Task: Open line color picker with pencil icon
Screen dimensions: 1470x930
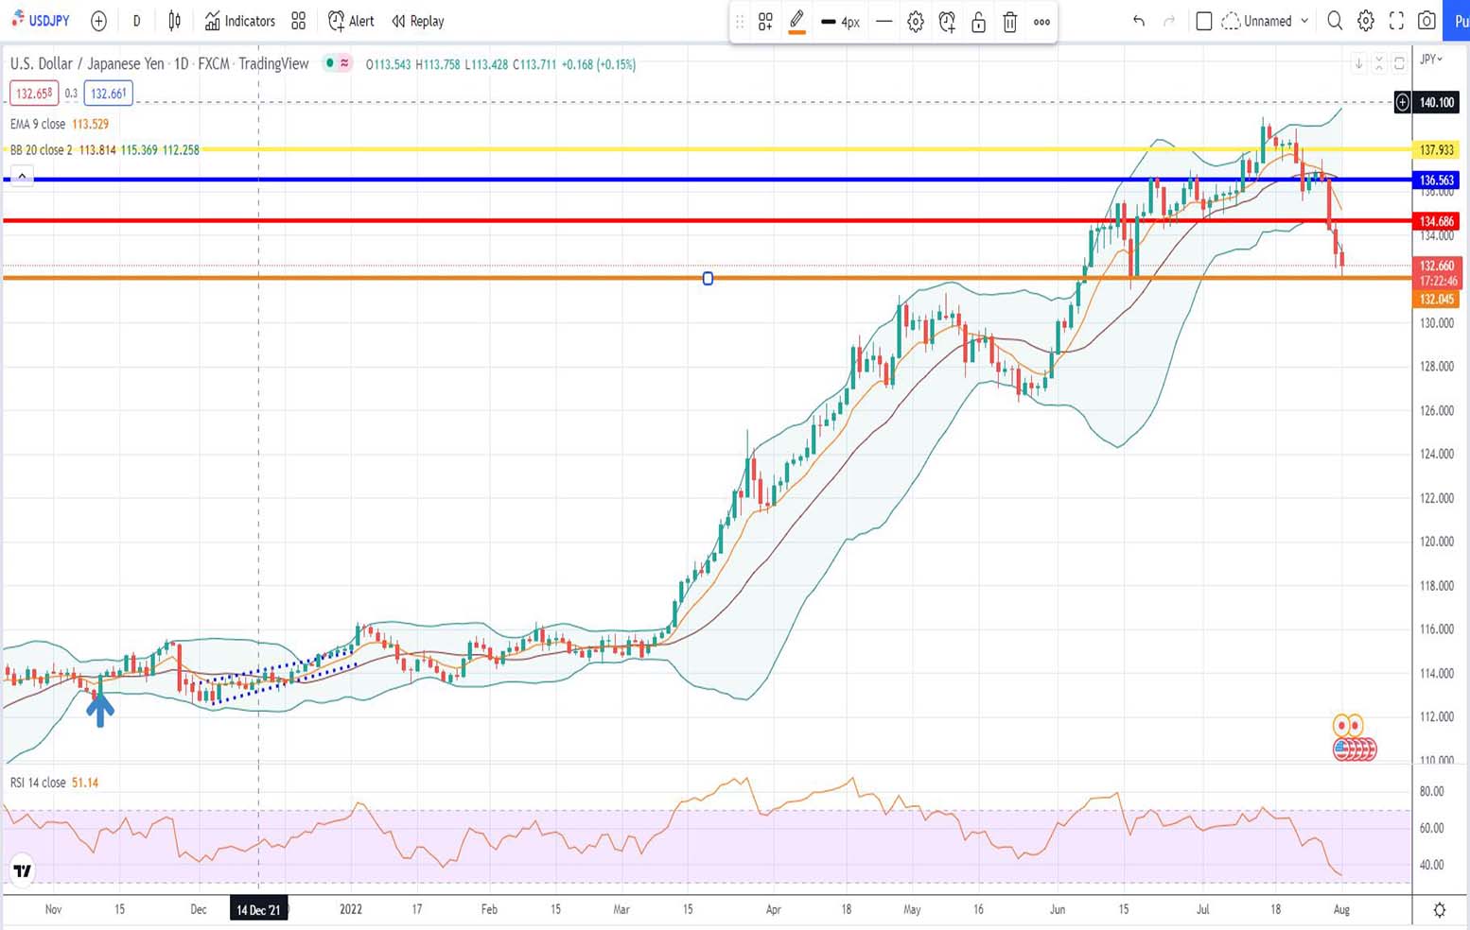Action: coord(796,21)
